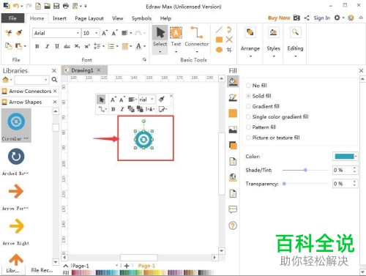Select the Arched Return arrow shape
This screenshot has width=366, height=276.
pyautogui.click(x=16, y=162)
